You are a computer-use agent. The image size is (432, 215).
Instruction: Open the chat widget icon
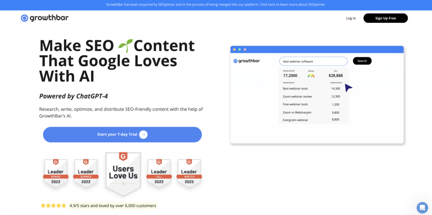coord(422,207)
